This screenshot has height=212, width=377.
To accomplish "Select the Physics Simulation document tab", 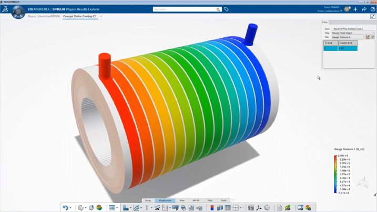I will point(45,16).
